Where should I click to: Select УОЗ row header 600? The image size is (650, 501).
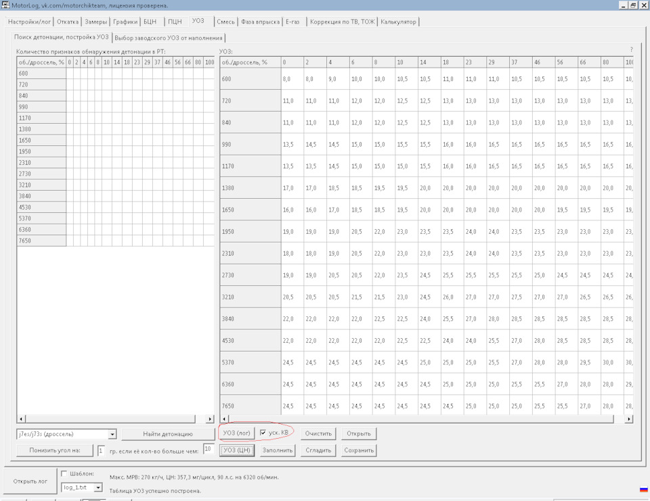(251, 78)
